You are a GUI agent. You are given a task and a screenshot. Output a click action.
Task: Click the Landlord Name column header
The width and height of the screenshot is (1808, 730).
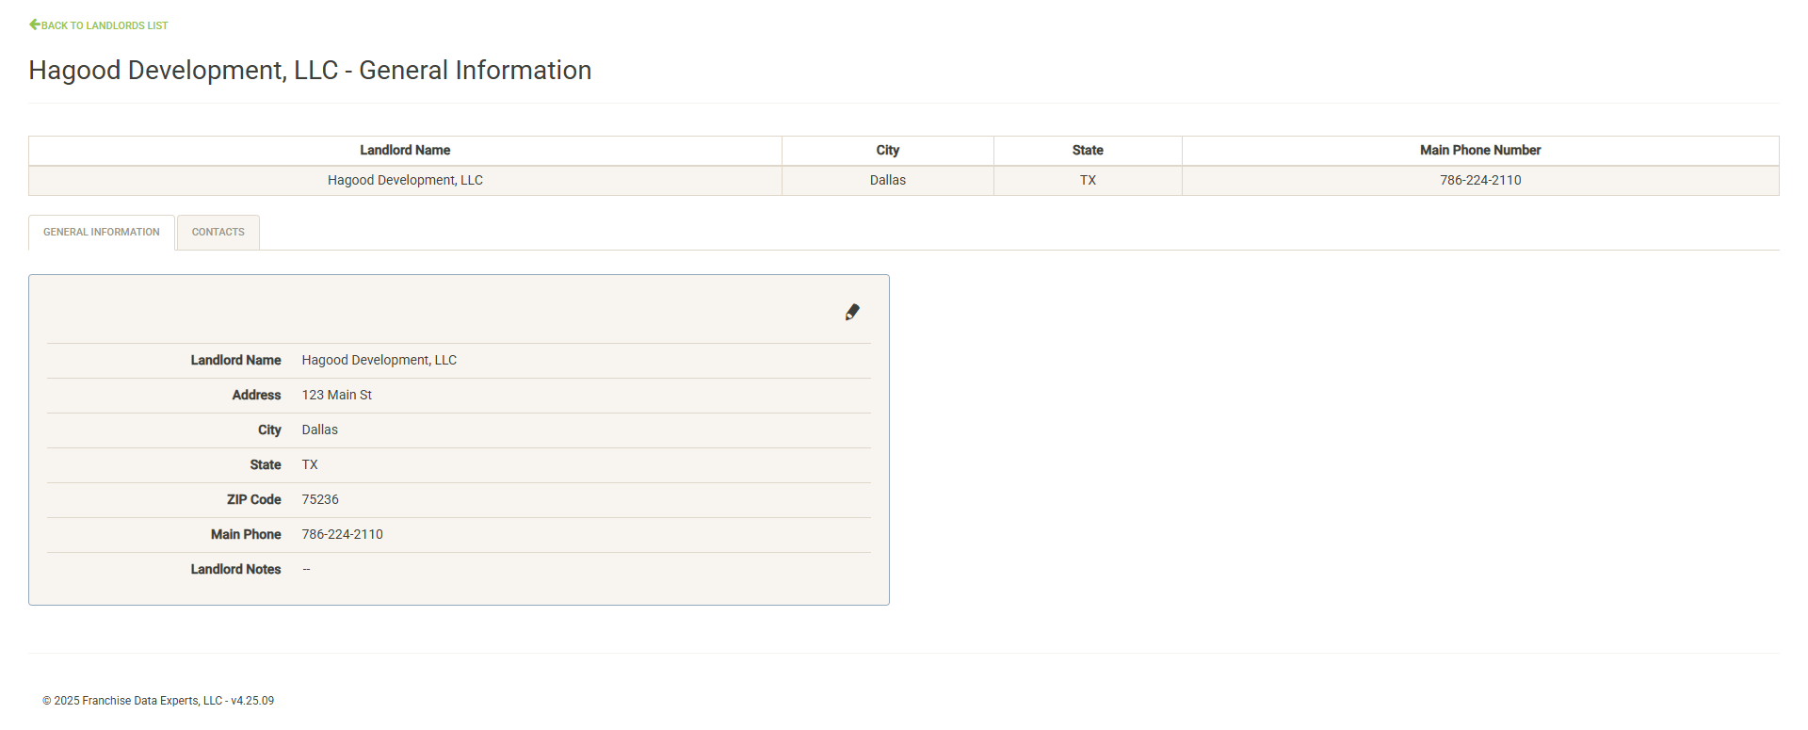(x=405, y=151)
